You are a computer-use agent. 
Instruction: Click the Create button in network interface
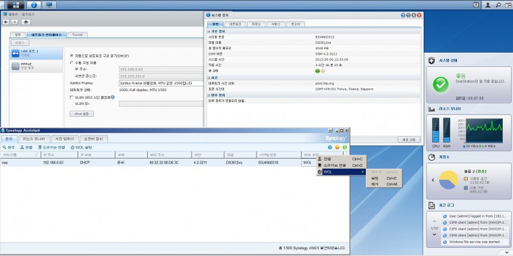20,43
